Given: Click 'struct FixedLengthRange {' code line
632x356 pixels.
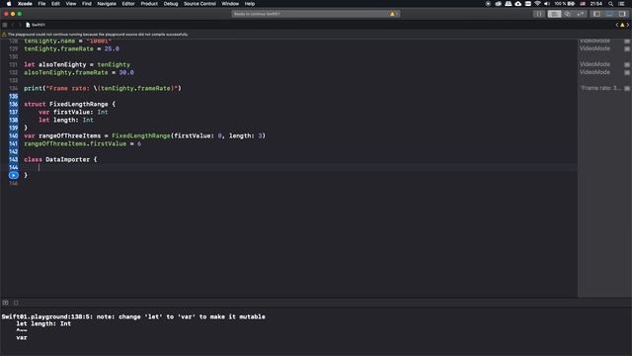Looking at the screenshot, I should 69,104.
